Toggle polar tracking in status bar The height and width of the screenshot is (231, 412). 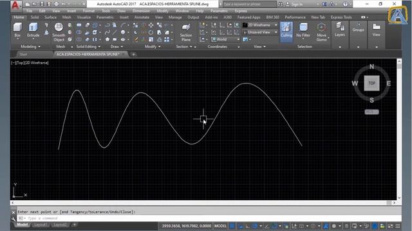(x=255, y=226)
